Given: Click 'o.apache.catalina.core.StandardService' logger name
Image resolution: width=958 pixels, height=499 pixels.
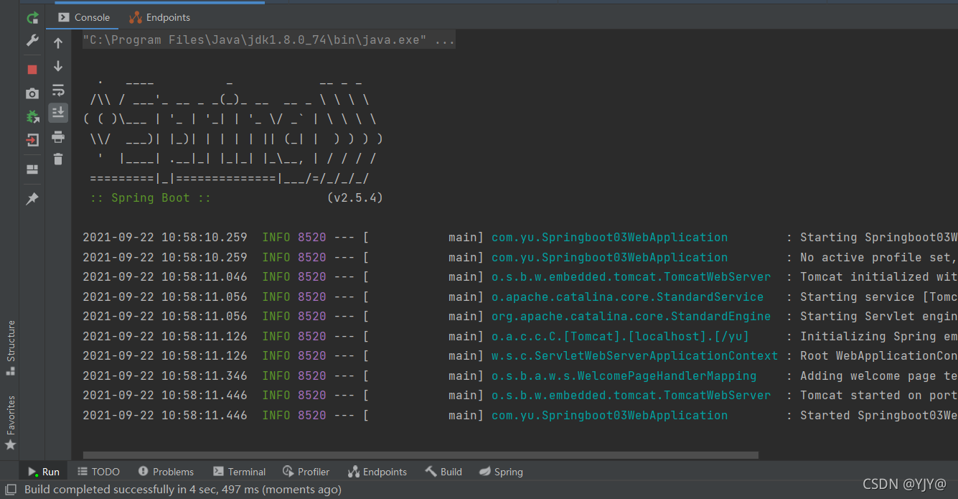Looking at the screenshot, I should coord(627,297).
